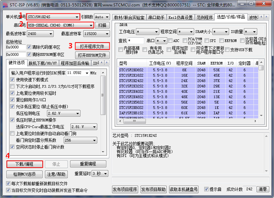Select the 脱机下载/U8/U7 tab
Screen dimensions: 274x198
coord(43,63)
